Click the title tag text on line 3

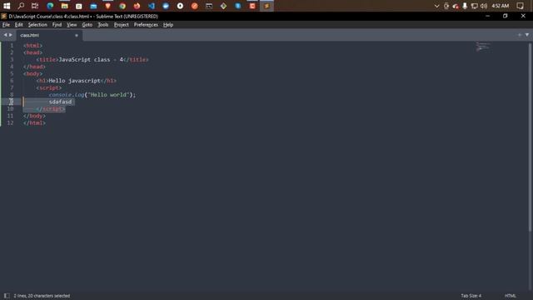pyautogui.click(x=92, y=59)
